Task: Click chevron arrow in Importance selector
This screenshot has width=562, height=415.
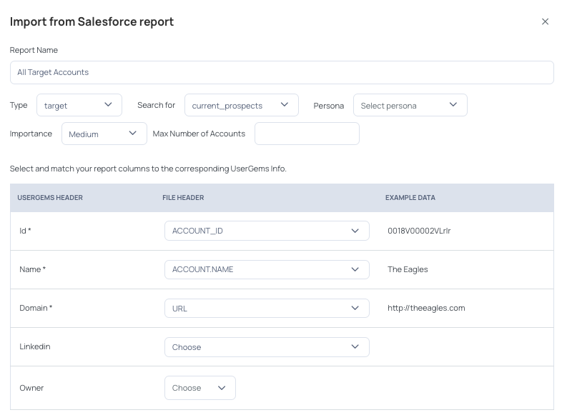Action: tap(132, 133)
